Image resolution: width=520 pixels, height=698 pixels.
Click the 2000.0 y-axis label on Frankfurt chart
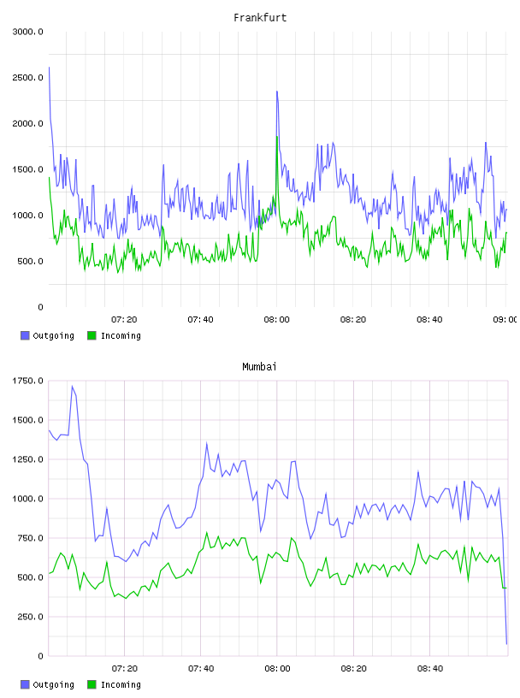click(27, 123)
